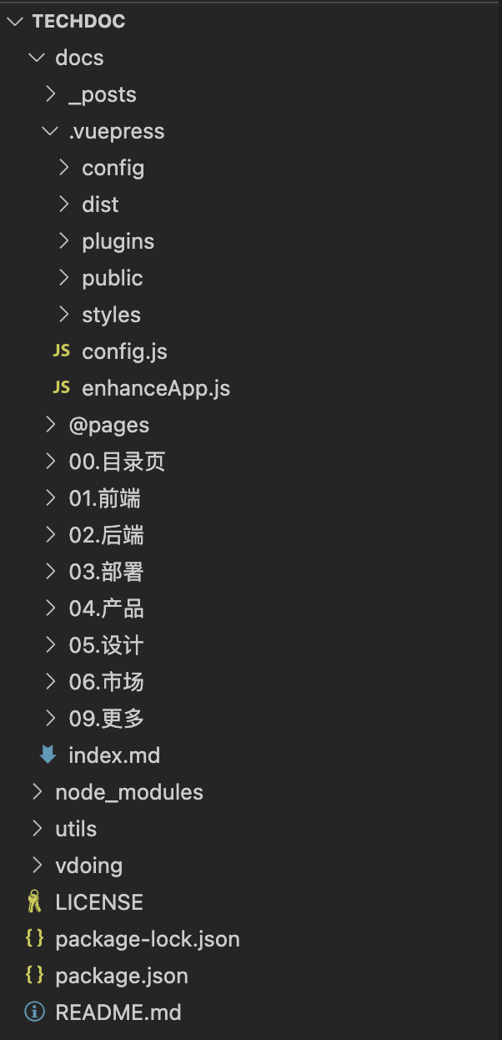Click the markdown arrow icon beside index.md

[x=48, y=755]
